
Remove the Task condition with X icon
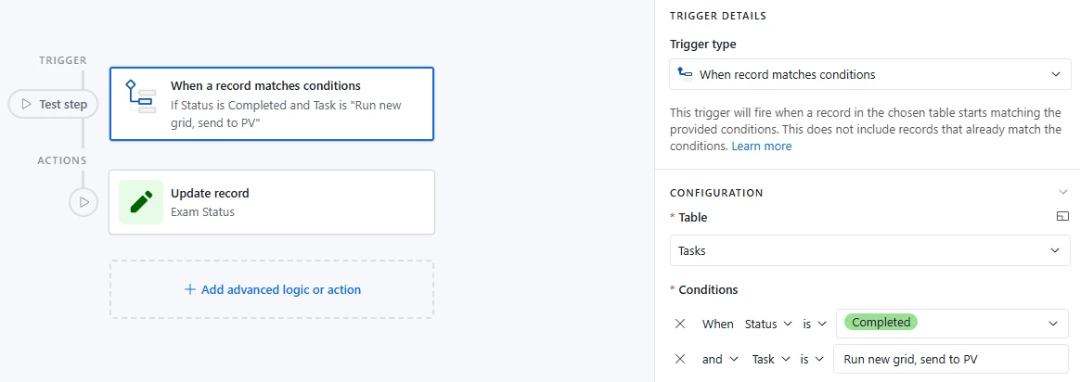click(680, 360)
